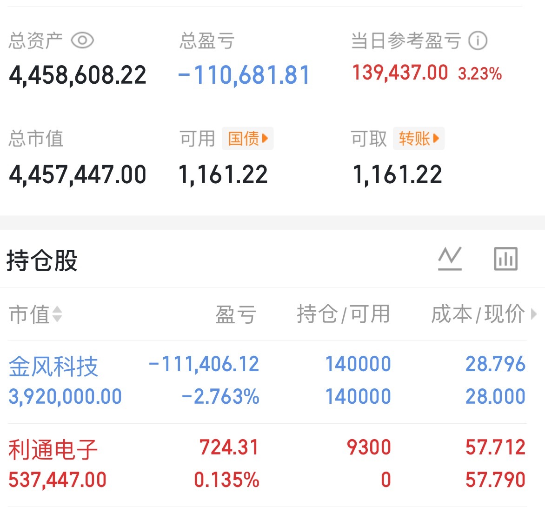Switch 成本/现价 to the next column view
The height and width of the screenshot is (507, 545).
click(x=534, y=315)
